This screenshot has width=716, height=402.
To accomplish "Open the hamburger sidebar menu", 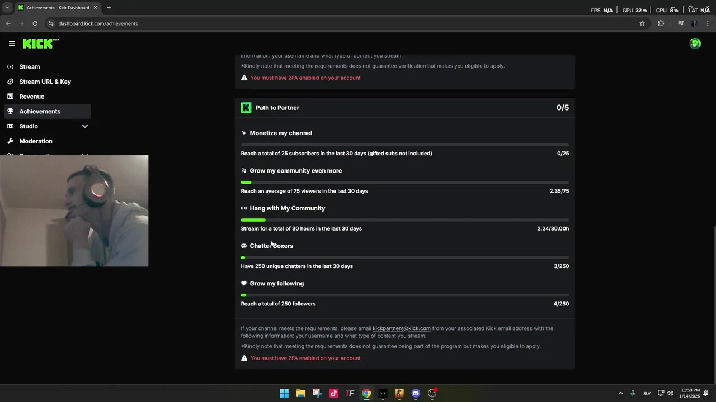I will coord(12,44).
